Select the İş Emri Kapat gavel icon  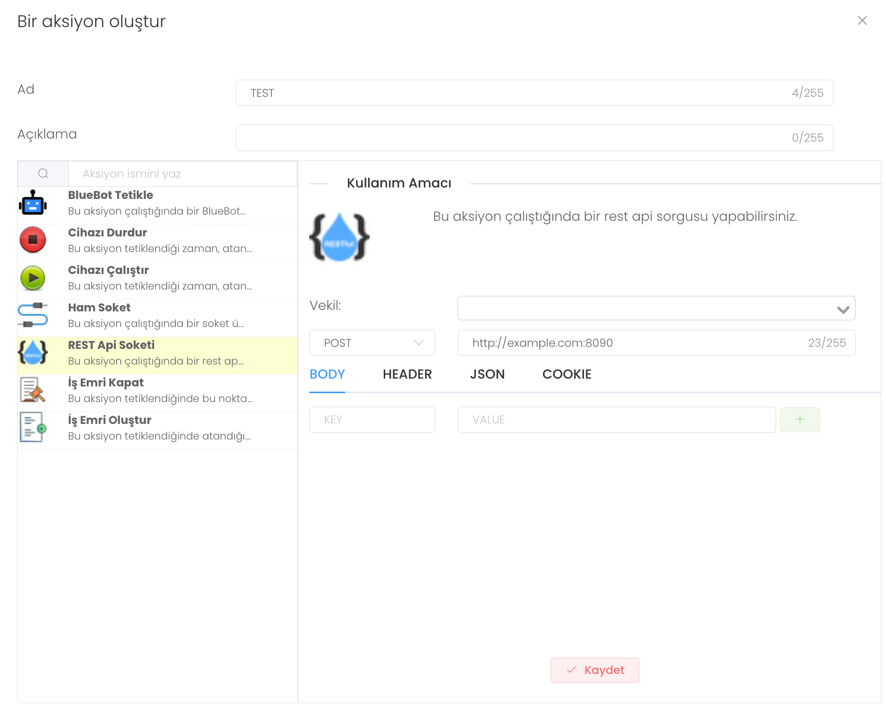[x=33, y=390]
